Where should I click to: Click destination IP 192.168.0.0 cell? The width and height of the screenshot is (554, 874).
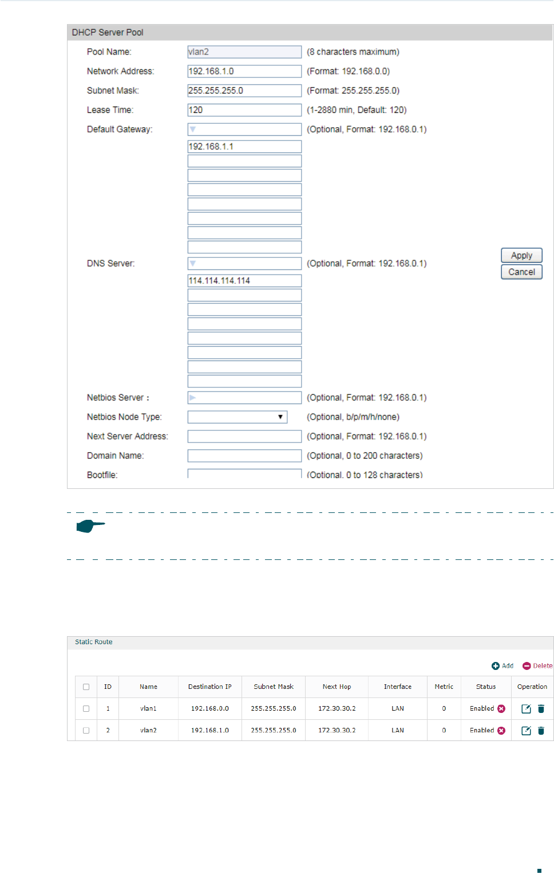click(x=210, y=709)
